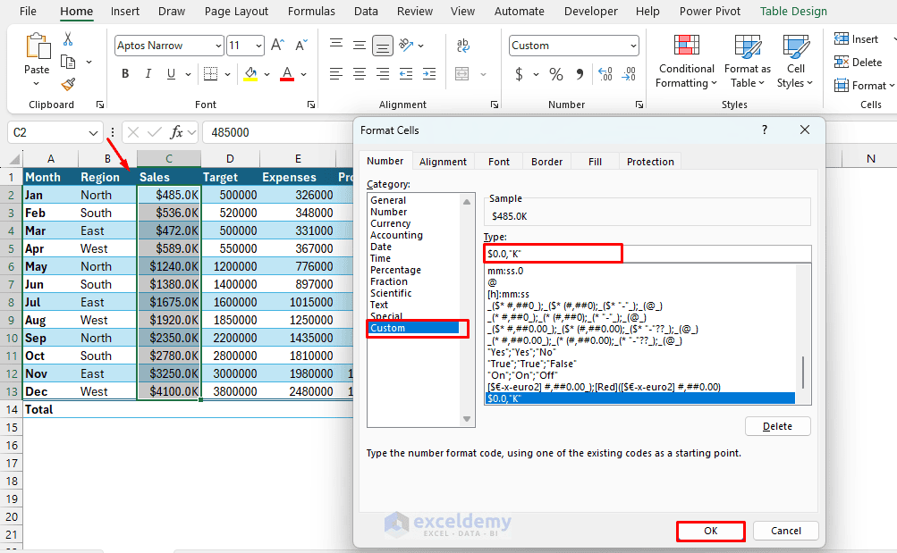Open the Page Layout ribbon tab
Screen dimensions: 897x553
[x=236, y=12]
